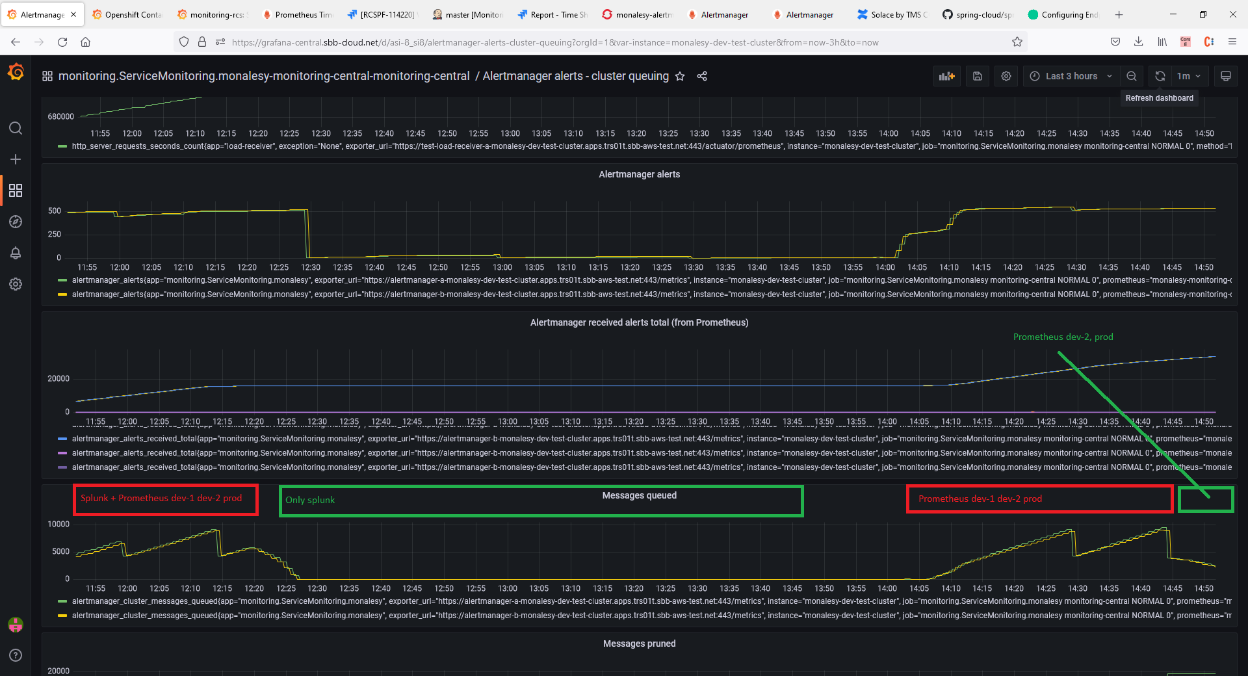Enable TV cycle view mode

pyautogui.click(x=1225, y=76)
